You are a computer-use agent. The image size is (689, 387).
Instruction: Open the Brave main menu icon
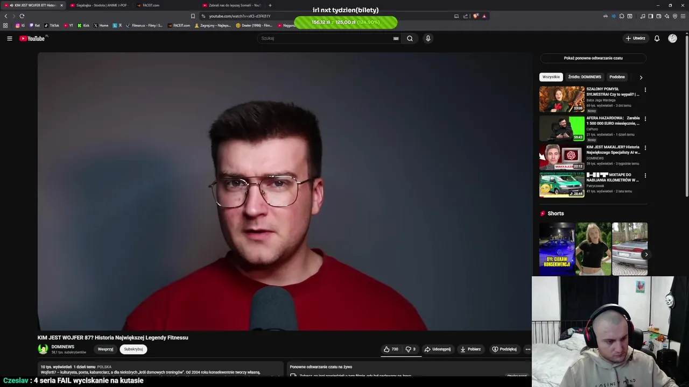683,16
